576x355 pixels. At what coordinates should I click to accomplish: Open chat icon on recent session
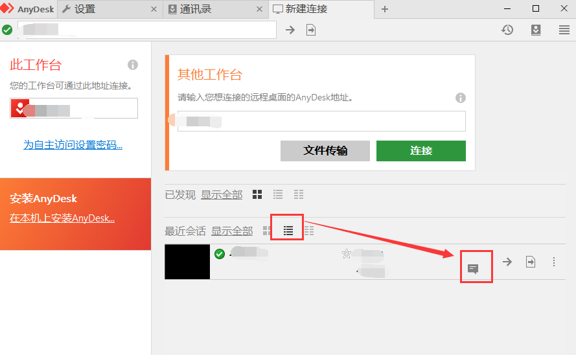(473, 269)
